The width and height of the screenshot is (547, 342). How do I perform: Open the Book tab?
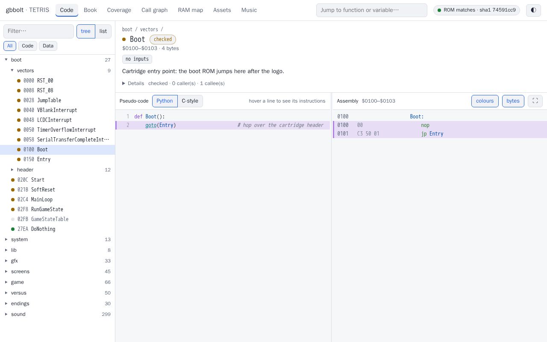click(90, 10)
